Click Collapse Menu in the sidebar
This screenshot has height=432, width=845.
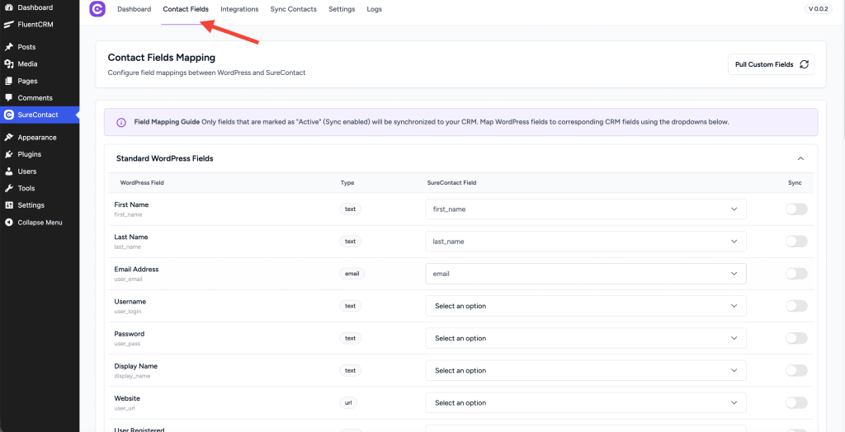click(x=39, y=223)
